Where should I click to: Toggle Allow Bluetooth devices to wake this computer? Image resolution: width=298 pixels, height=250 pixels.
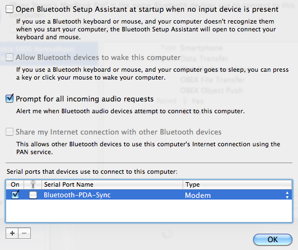point(10,57)
